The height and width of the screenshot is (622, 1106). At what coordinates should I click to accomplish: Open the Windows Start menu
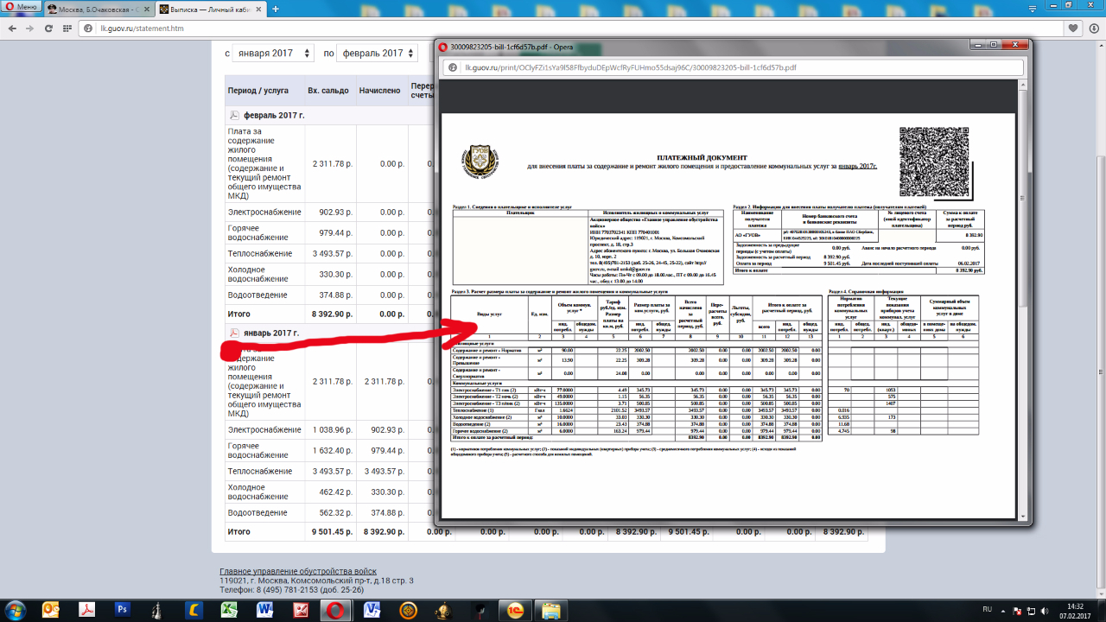[x=16, y=610]
